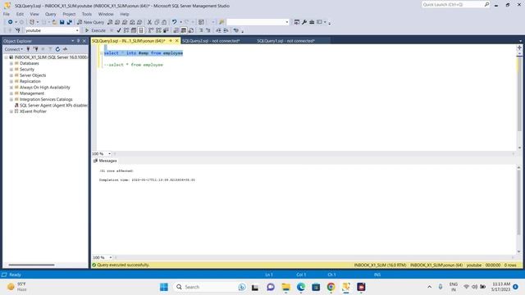Open the Help menu
Image resolution: width=525 pixels, height=295 pixels.
(x=125, y=14)
